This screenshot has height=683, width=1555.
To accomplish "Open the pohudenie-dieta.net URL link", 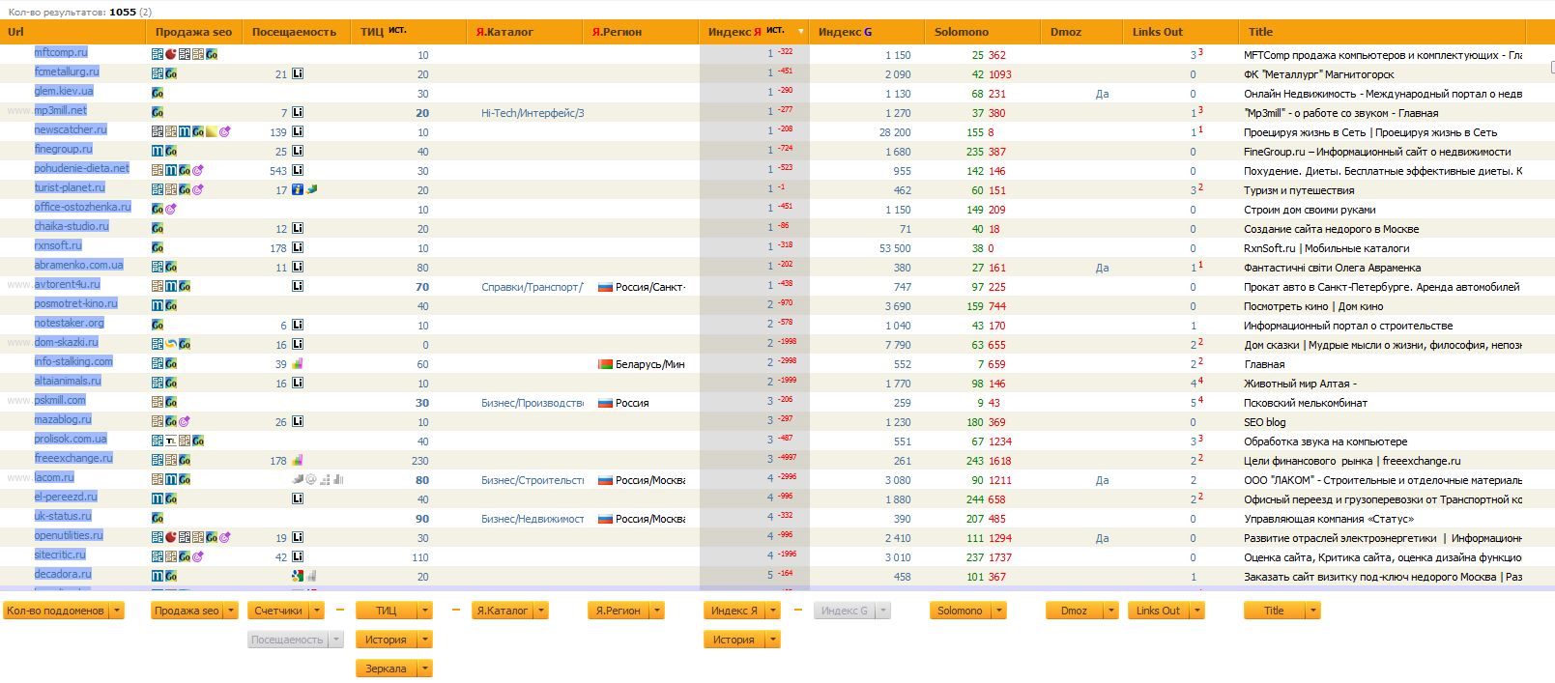I will pyautogui.click(x=81, y=168).
